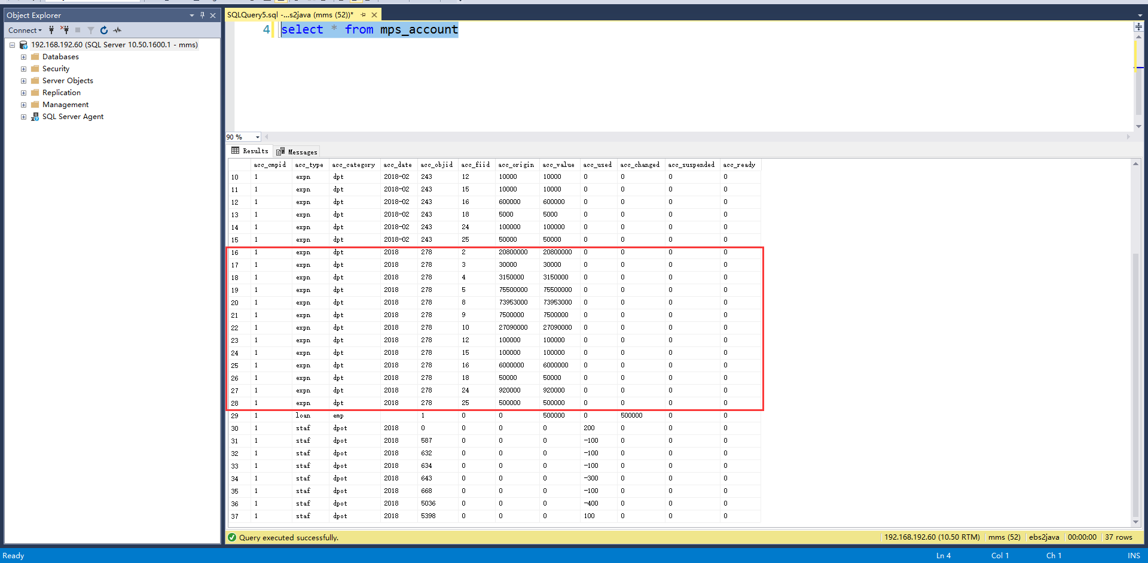Expand the Security node
Screen dimensions: 1148x563
click(24, 69)
